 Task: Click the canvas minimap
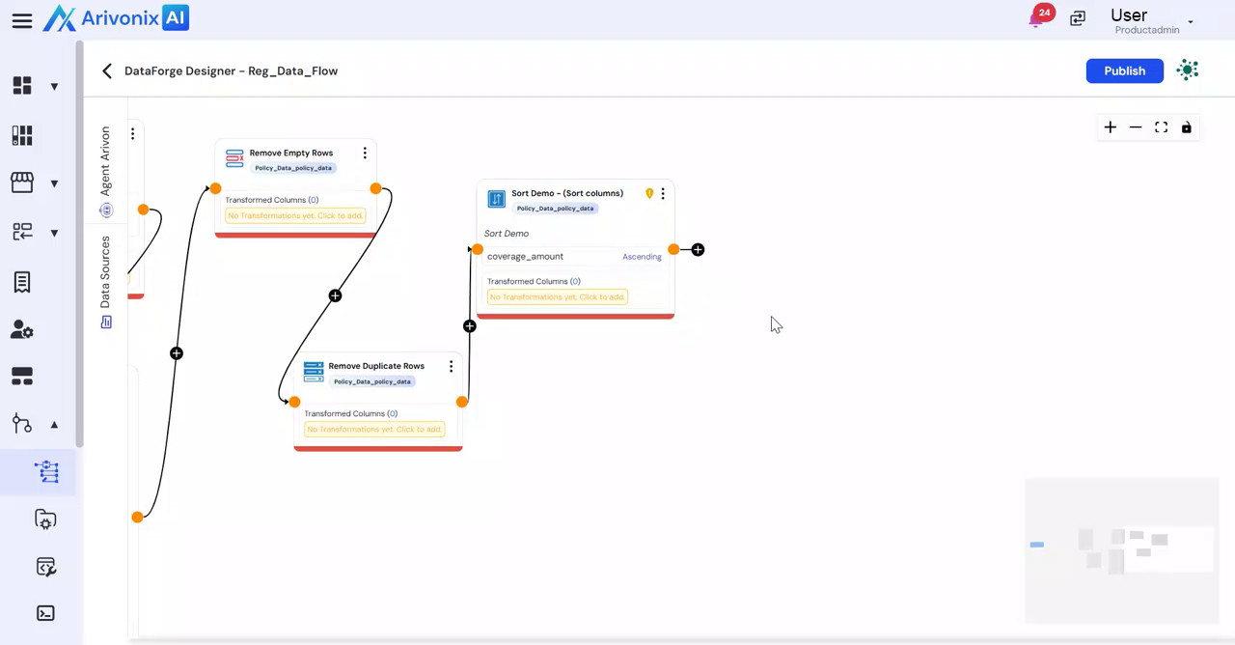click(x=1121, y=550)
